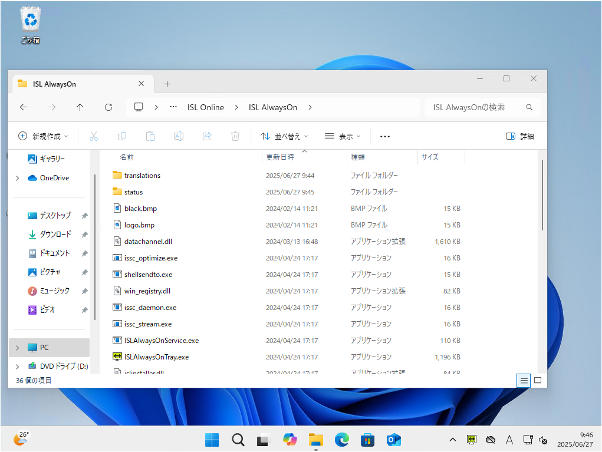
Task: Go forward with the right arrow
Action: pyautogui.click(x=52, y=107)
